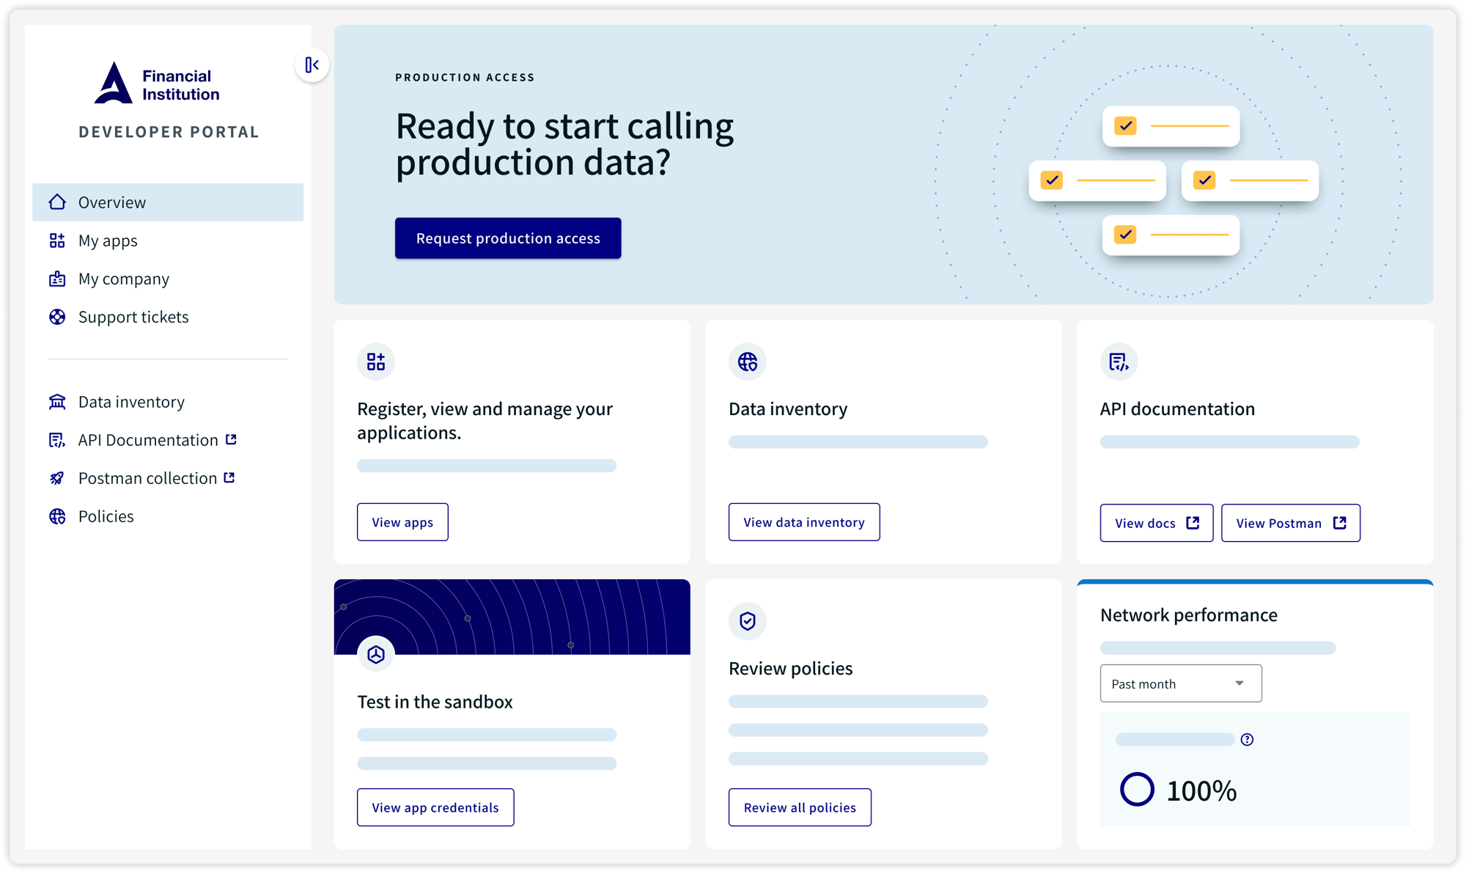This screenshot has width=1466, height=877.
Task: Click the sandbox cube icon on the sandbox card
Action: 376,654
